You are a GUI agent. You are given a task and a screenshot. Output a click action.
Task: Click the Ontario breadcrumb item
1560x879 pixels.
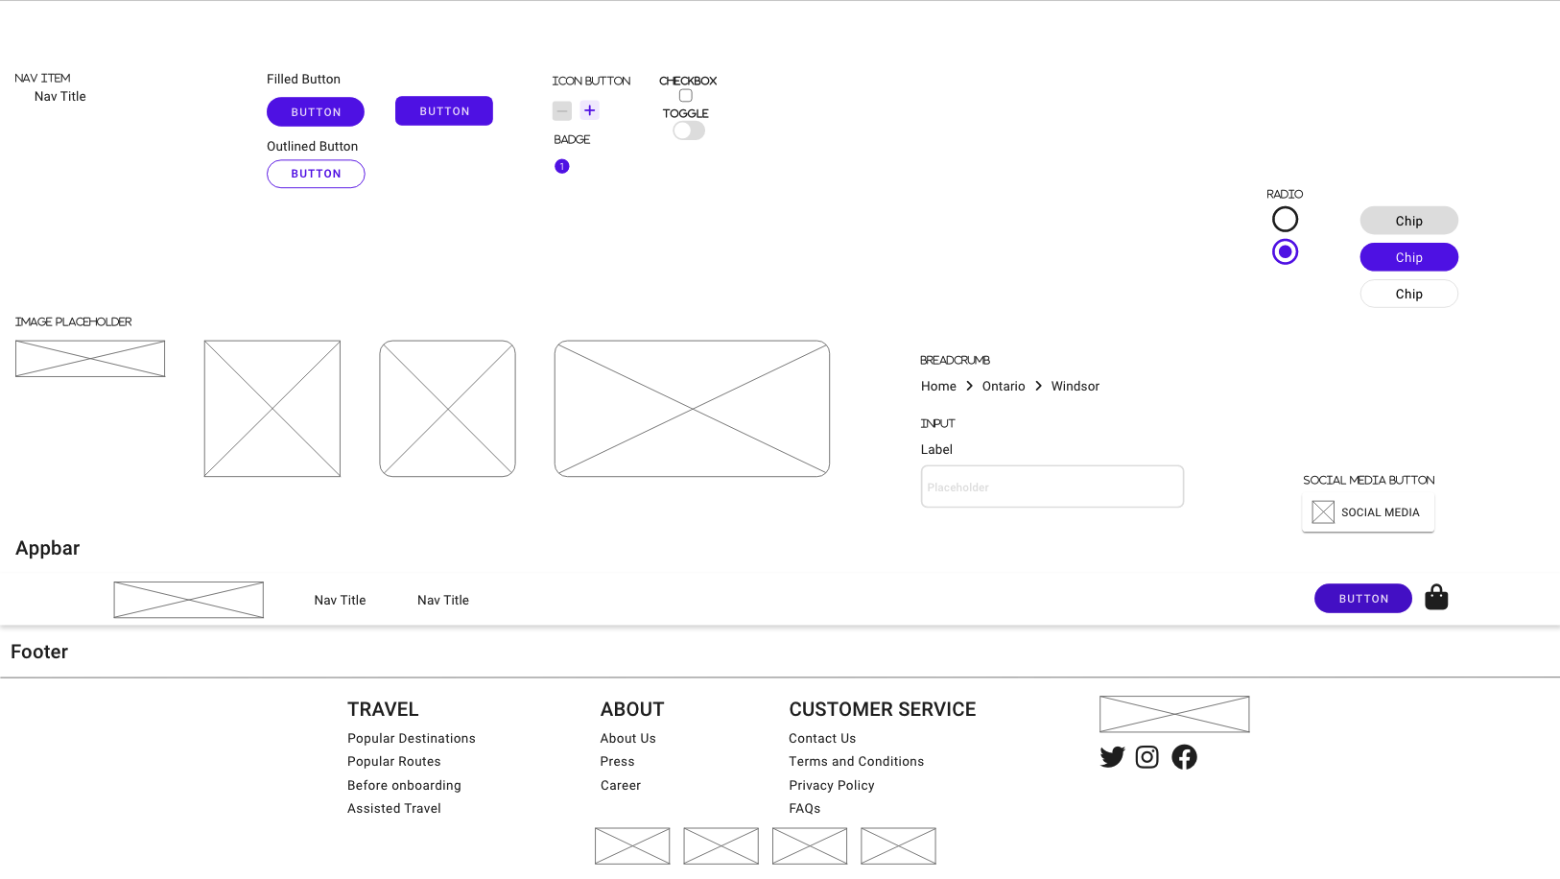1004,386
